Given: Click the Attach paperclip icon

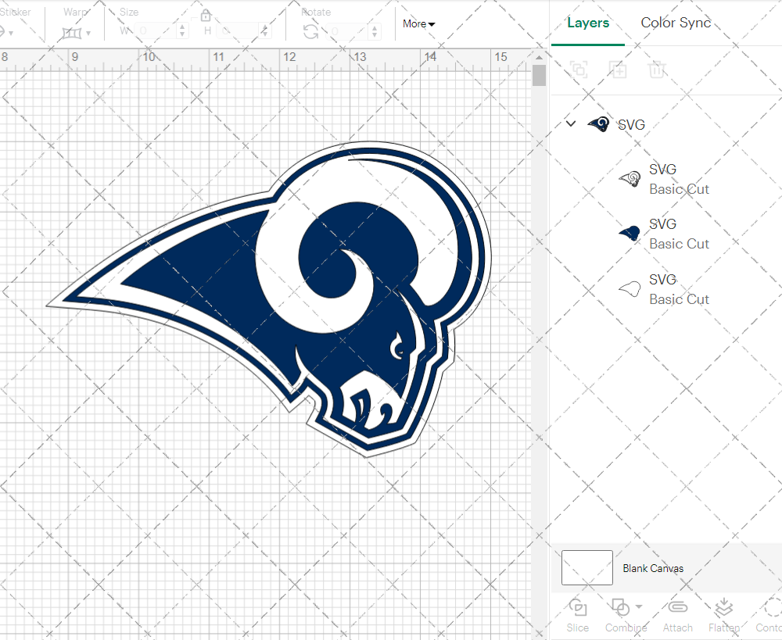Looking at the screenshot, I should [x=677, y=608].
